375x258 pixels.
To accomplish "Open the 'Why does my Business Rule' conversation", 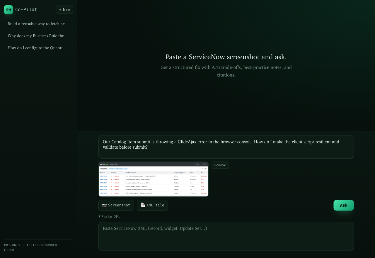I will point(38,36).
